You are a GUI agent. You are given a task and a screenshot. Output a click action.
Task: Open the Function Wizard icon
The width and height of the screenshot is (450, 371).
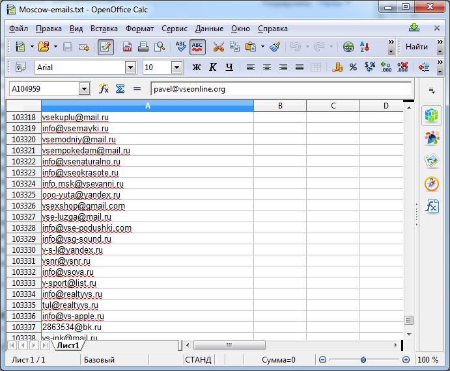[x=104, y=89]
